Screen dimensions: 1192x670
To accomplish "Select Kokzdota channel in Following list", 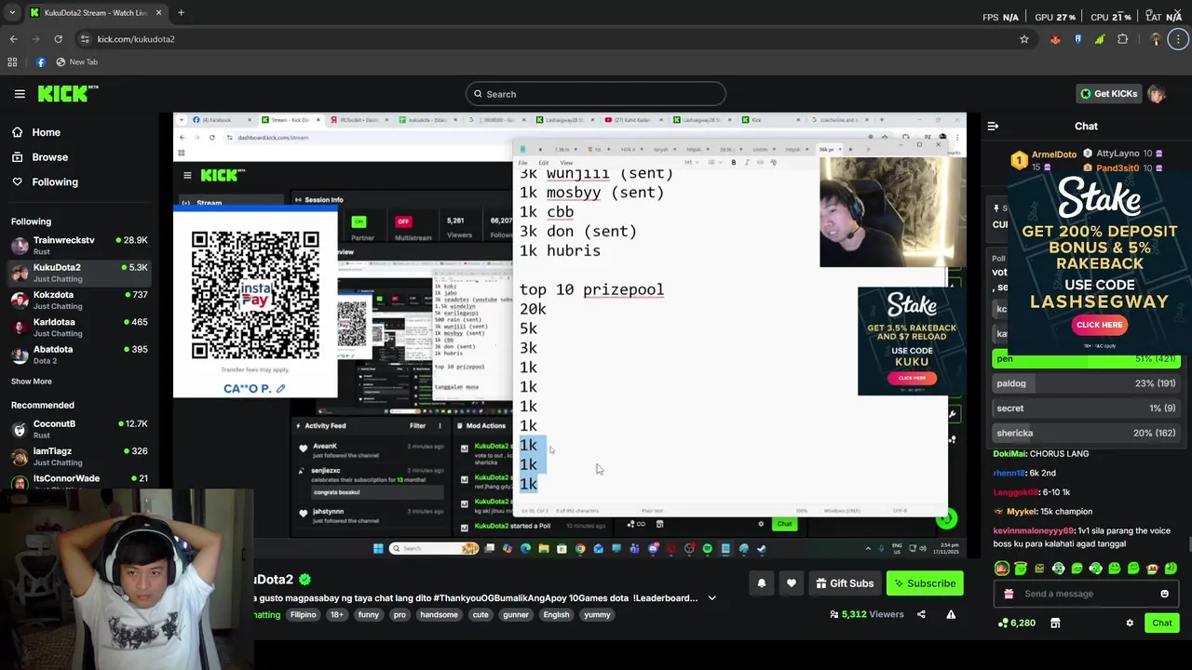I will pos(79,300).
